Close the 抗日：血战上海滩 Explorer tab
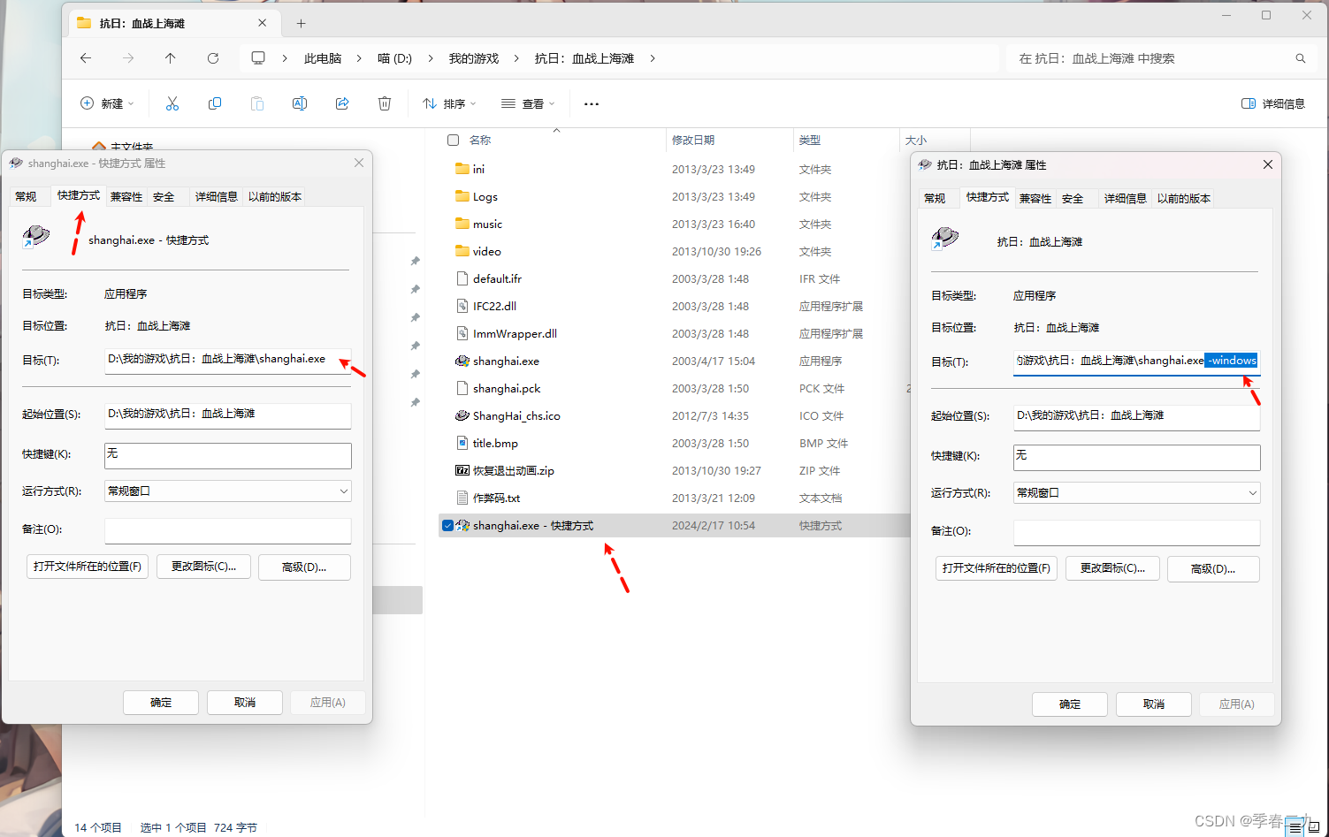The width and height of the screenshot is (1329, 837). pyautogui.click(x=263, y=23)
